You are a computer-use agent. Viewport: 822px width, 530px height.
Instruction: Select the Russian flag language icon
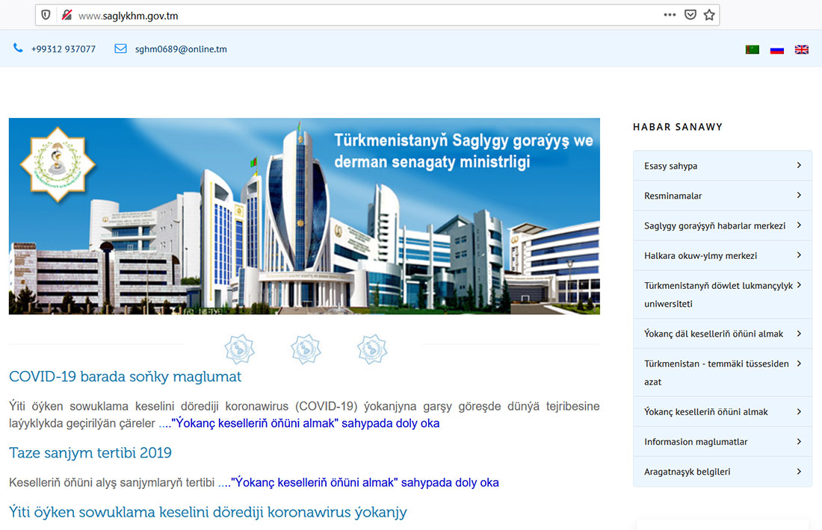[x=777, y=49]
